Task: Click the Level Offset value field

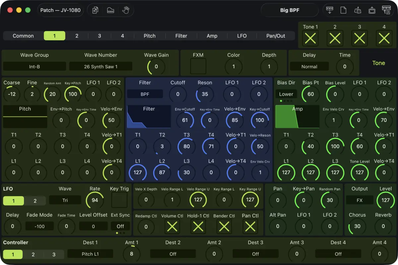Action: 93,226
